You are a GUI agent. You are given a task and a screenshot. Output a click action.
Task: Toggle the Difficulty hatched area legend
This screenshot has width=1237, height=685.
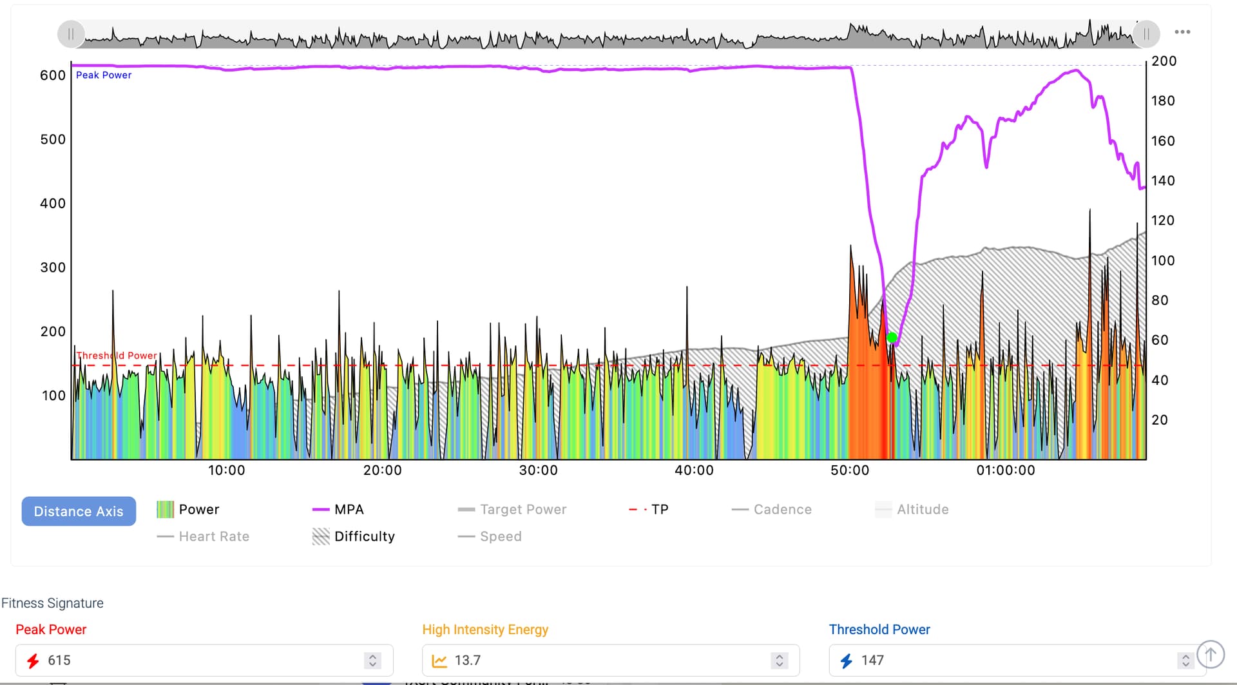pyautogui.click(x=354, y=537)
